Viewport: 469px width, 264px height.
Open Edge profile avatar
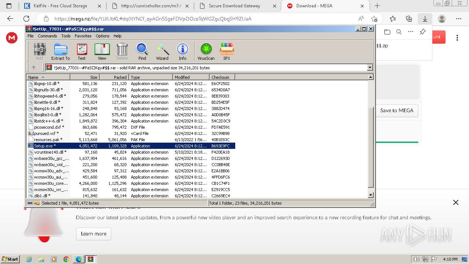(442, 19)
